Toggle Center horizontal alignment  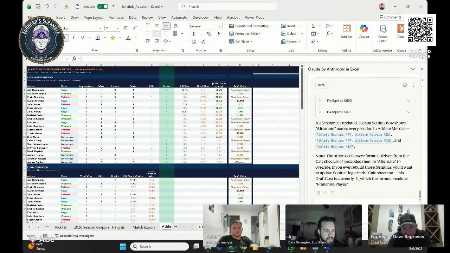coord(157,34)
